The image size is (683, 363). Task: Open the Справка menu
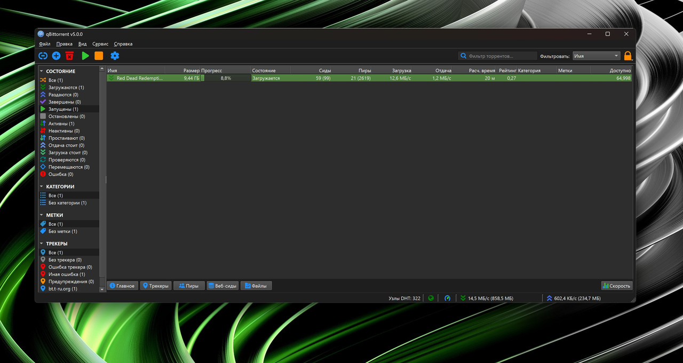click(123, 44)
